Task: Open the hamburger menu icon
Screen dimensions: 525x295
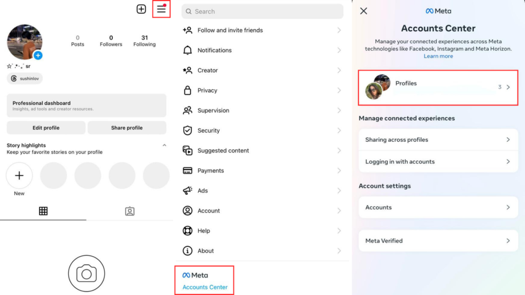Action: click(x=161, y=9)
